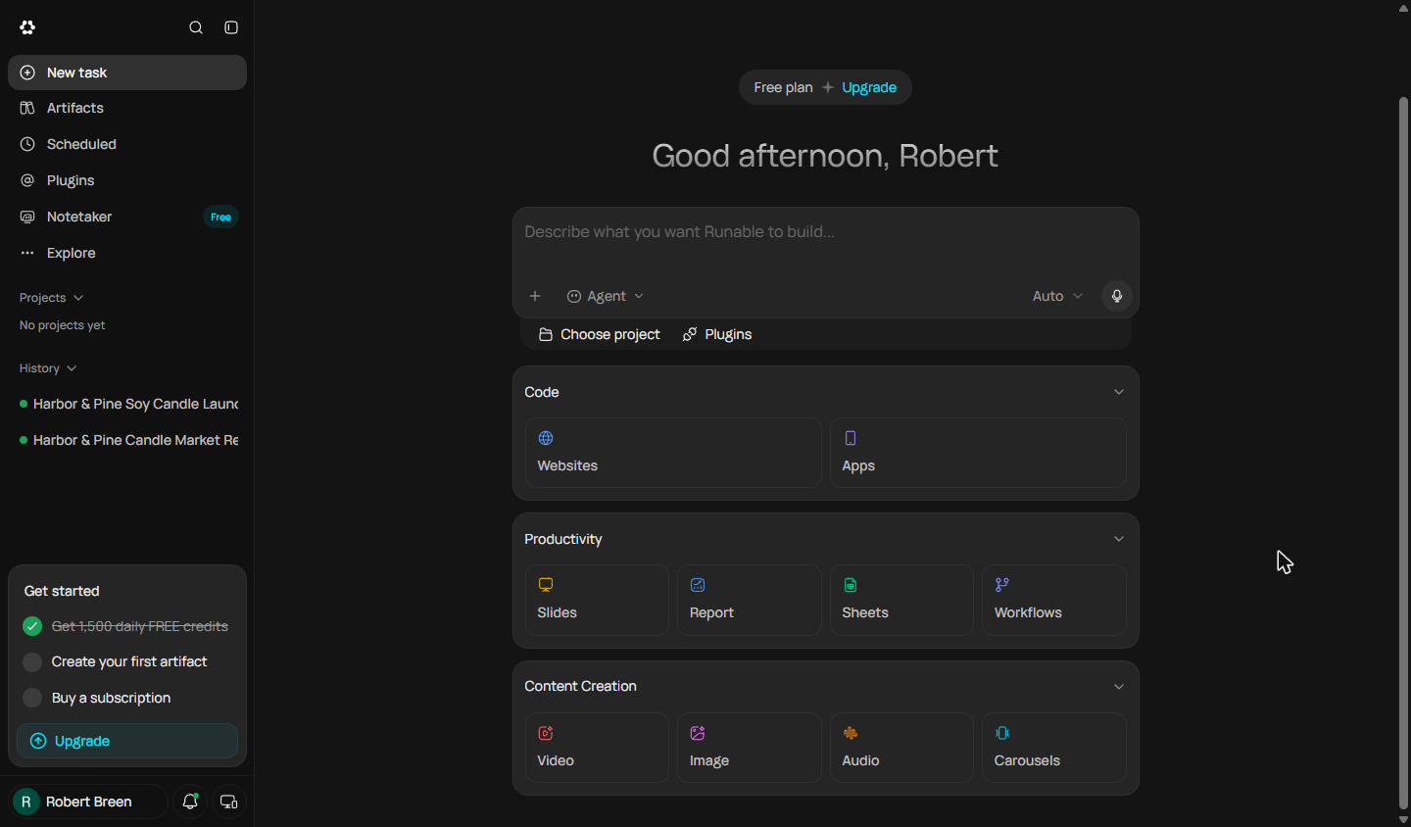The width and height of the screenshot is (1411, 827).
Task: Open notifications bell icon
Action: point(190,802)
